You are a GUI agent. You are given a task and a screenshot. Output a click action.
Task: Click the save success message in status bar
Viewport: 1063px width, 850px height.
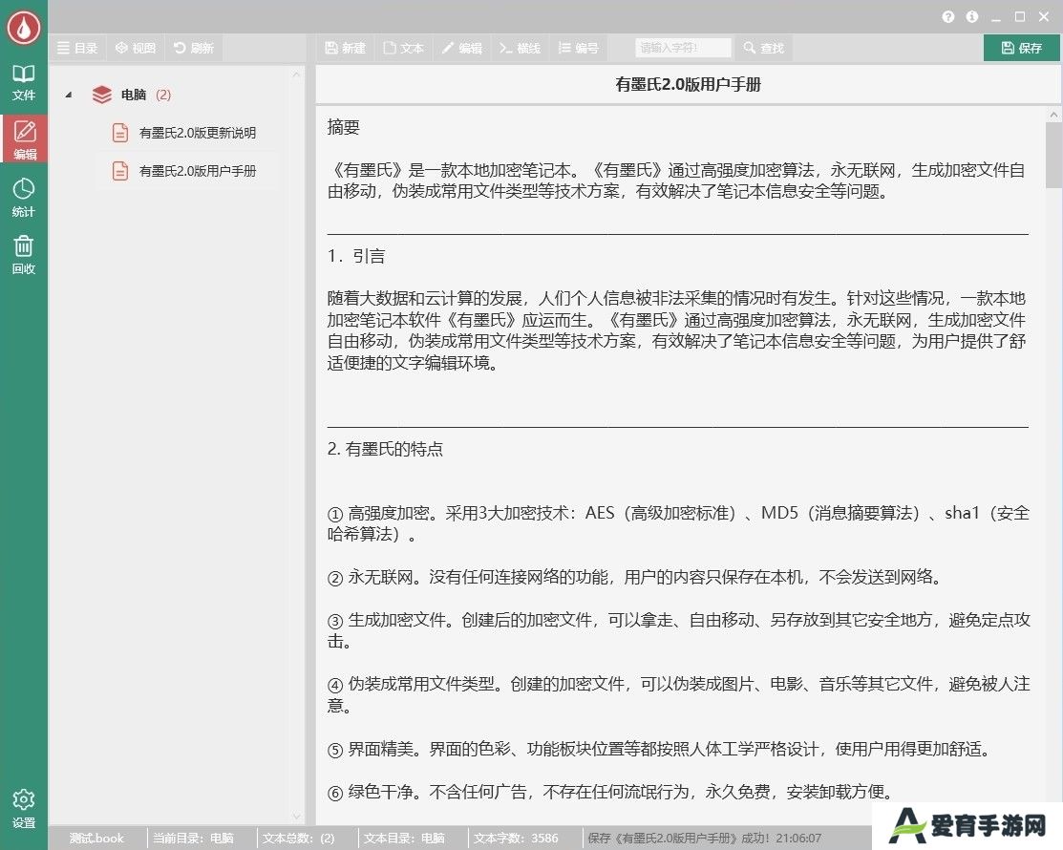click(x=705, y=839)
